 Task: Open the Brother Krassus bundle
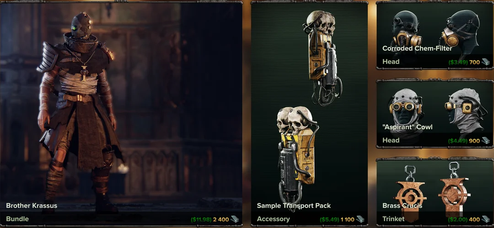click(x=121, y=114)
